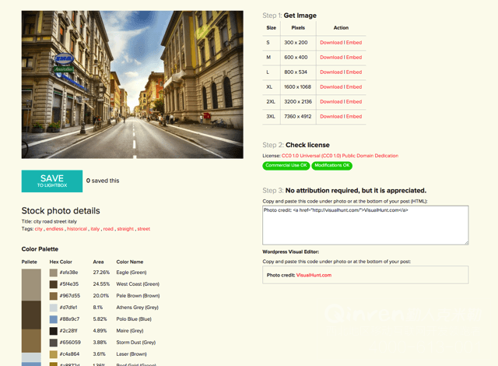This screenshot has width=498, height=366.
Task: Click the 'Pixels' column header
Action: pyautogui.click(x=298, y=28)
